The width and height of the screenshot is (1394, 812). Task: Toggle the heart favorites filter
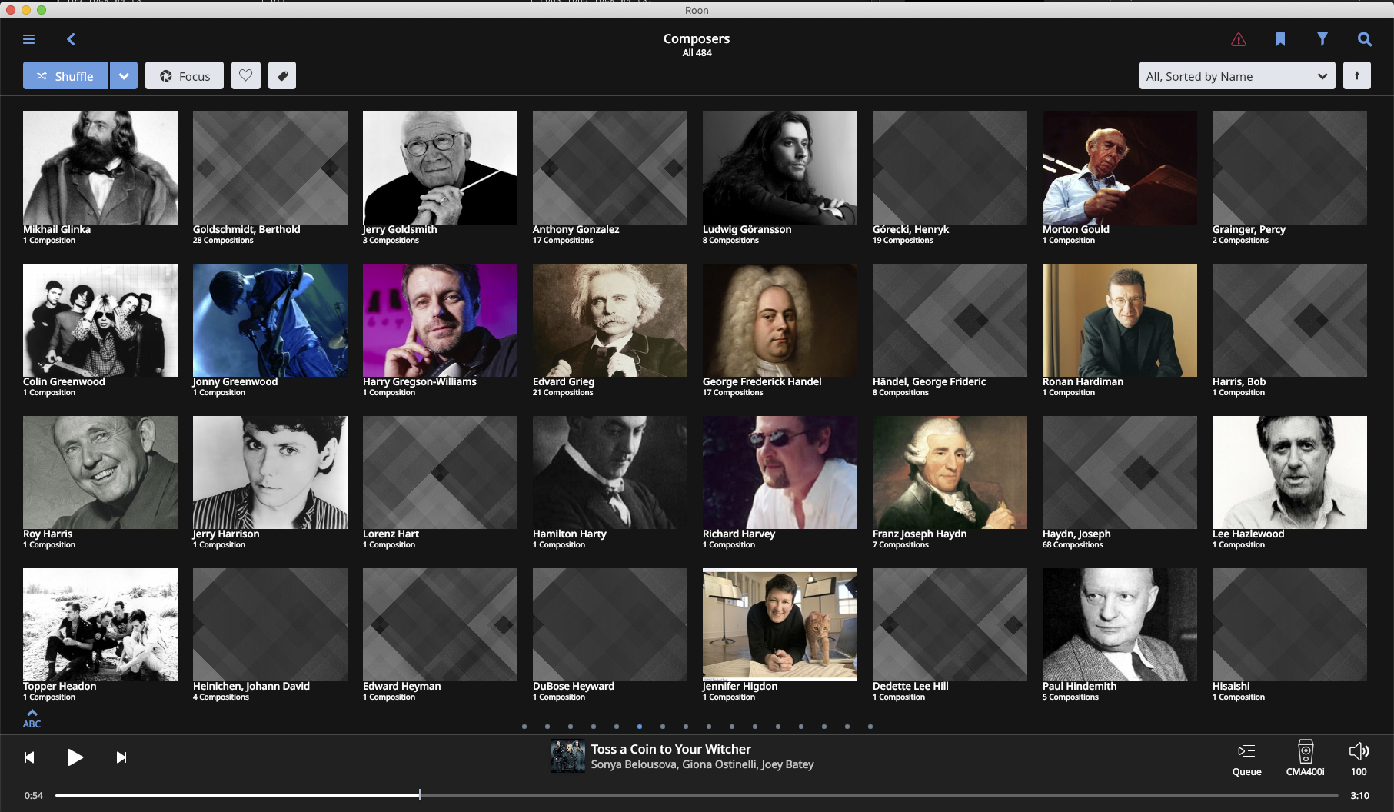pos(246,76)
